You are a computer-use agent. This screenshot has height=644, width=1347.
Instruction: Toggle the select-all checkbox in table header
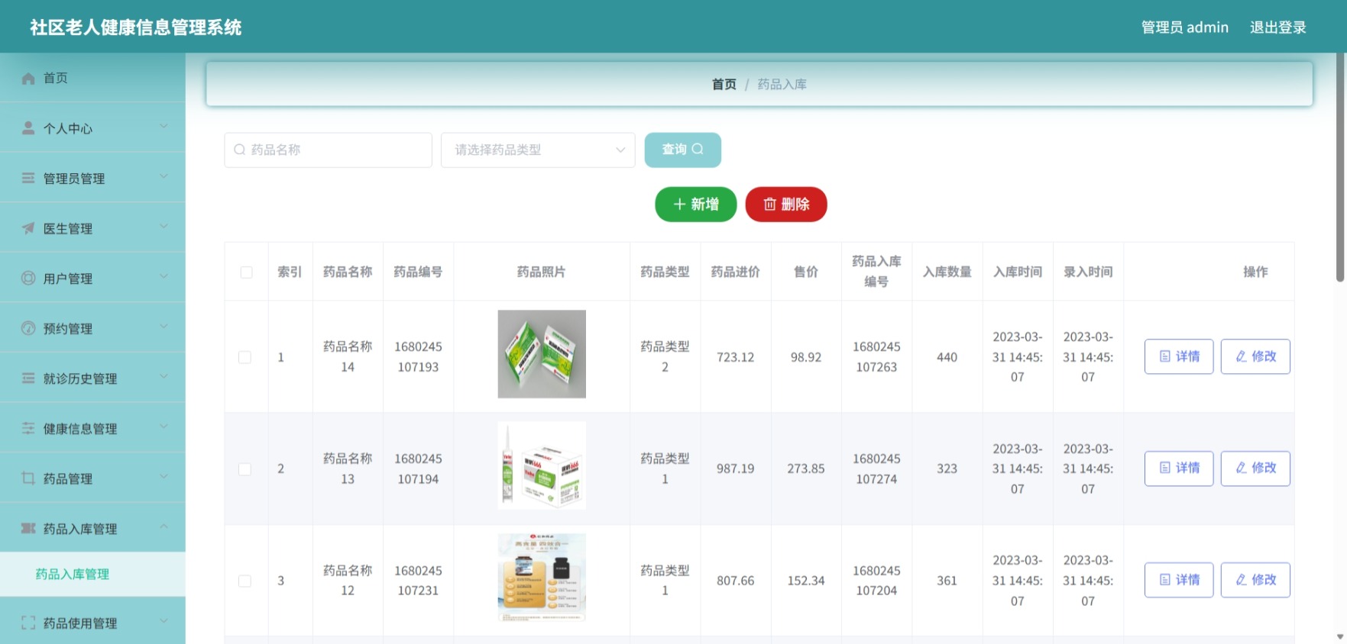tap(246, 272)
